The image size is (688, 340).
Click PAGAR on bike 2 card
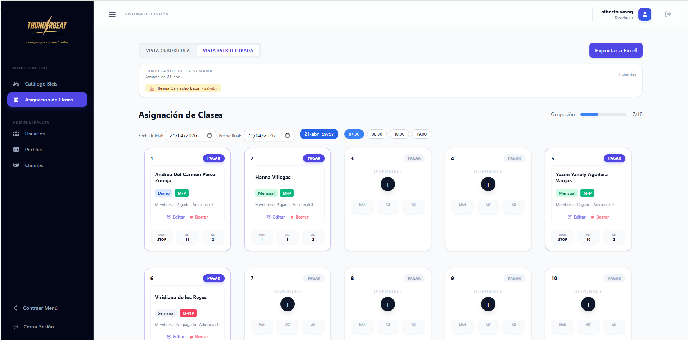(x=314, y=158)
